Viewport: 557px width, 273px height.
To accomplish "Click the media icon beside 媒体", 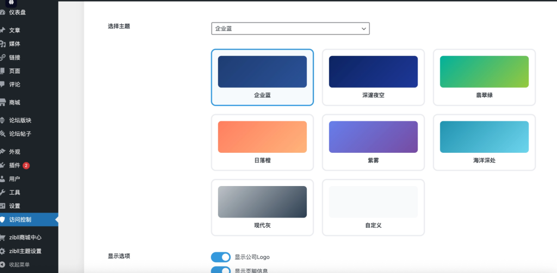I will tap(2, 44).
